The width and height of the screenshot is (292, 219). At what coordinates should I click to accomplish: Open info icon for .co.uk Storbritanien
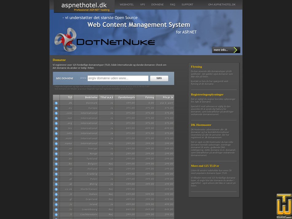(56, 189)
